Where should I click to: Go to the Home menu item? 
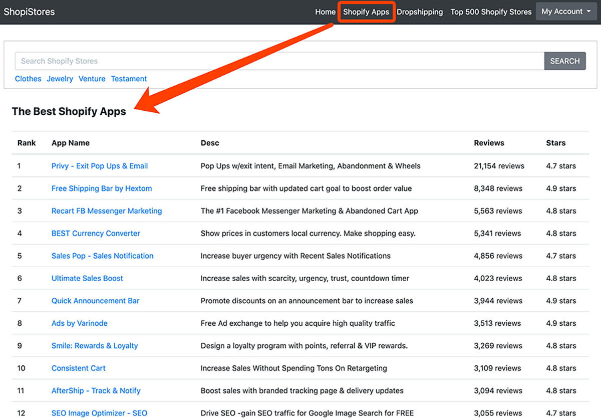[325, 12]
